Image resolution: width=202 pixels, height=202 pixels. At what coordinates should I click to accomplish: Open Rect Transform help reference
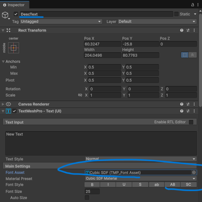click(x=182, y=30)
